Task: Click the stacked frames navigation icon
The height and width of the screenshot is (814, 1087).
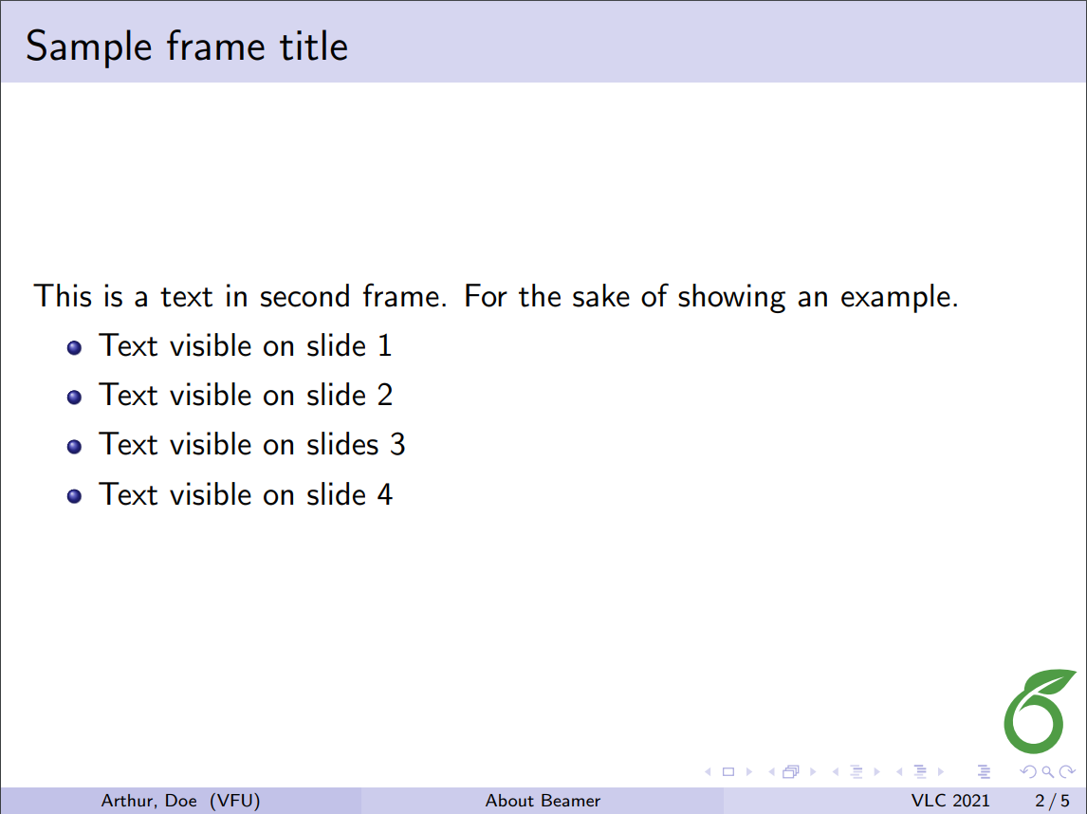Action: pos(791,772)
